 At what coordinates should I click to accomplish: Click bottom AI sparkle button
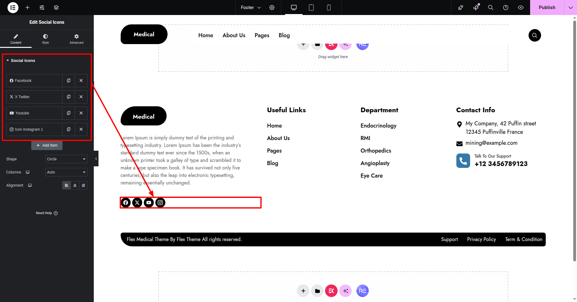tap(345, 291)
